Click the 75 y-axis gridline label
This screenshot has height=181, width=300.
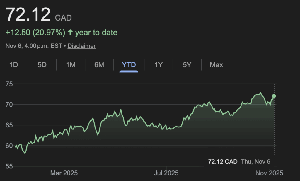(x=9, y=84)
